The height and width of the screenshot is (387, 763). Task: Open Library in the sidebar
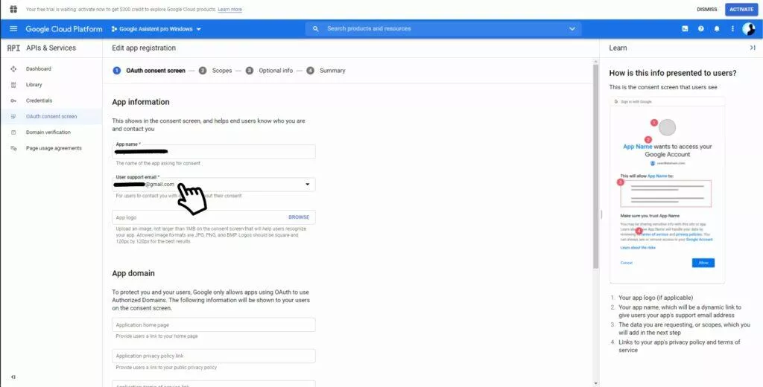pos(34,85)
